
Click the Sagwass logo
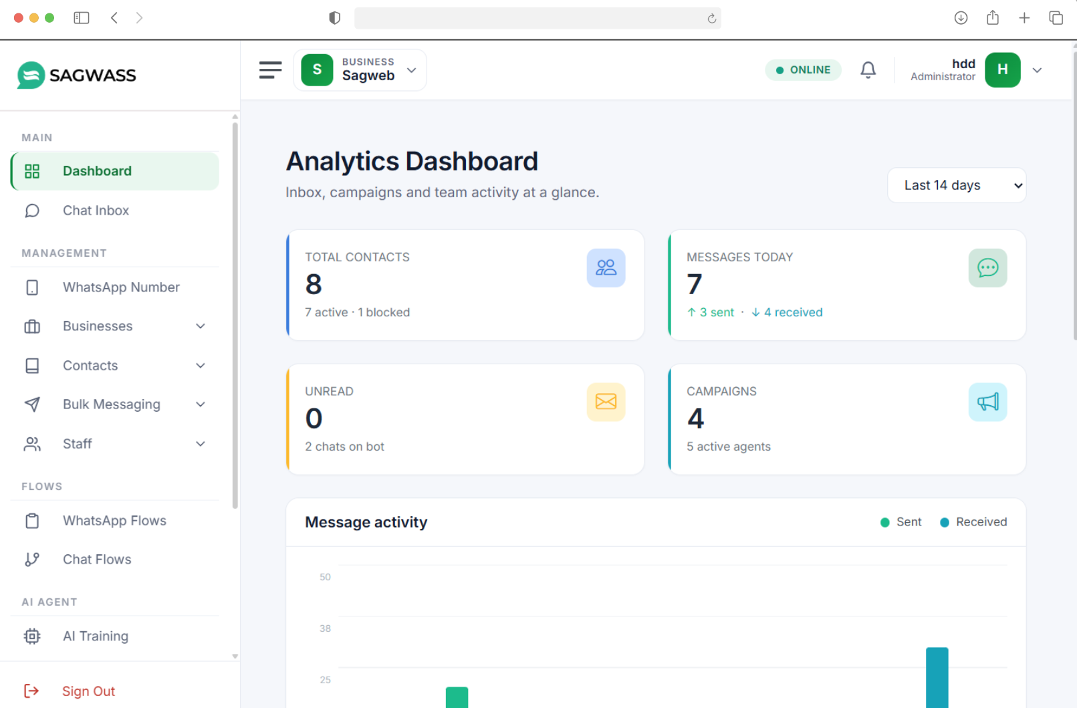click(77, 76)
